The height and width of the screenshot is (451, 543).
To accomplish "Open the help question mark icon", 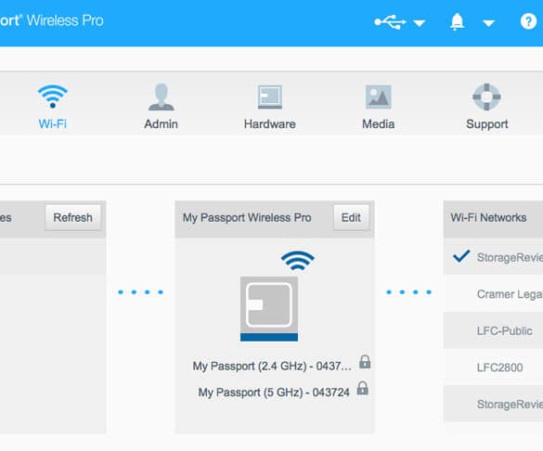I will point(528,21).
